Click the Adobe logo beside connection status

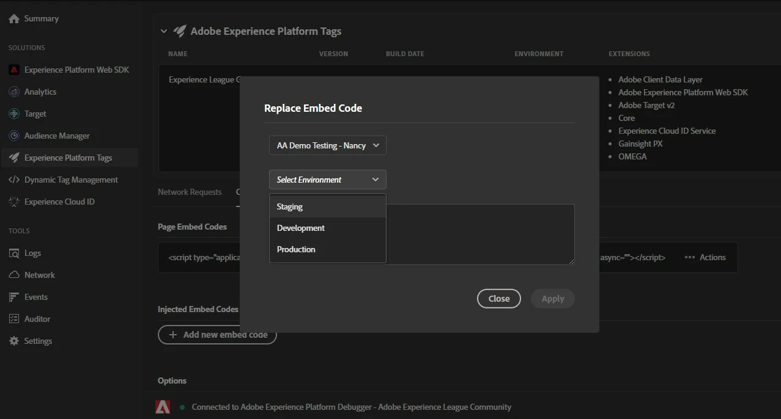163,407
